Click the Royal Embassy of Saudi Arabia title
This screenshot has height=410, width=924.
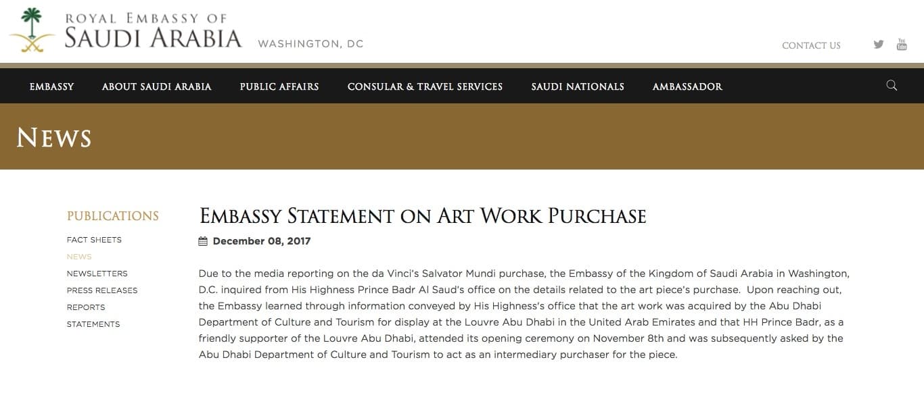click(x=153, y=31)
